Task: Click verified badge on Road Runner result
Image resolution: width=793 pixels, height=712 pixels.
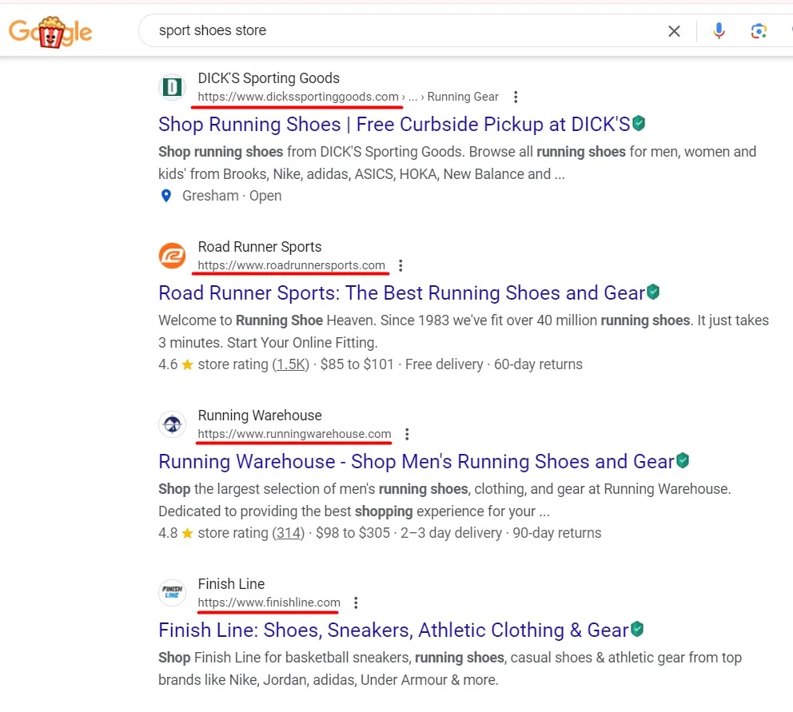Action: pos(653,292)
